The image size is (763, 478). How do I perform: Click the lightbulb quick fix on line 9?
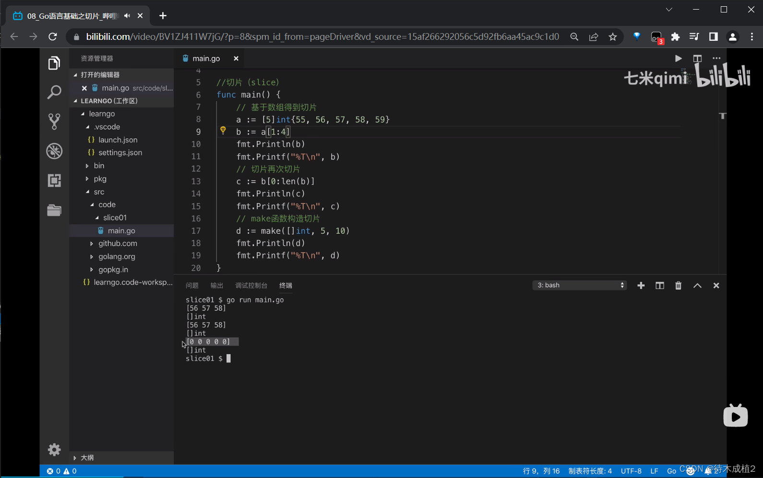(223, 131)
